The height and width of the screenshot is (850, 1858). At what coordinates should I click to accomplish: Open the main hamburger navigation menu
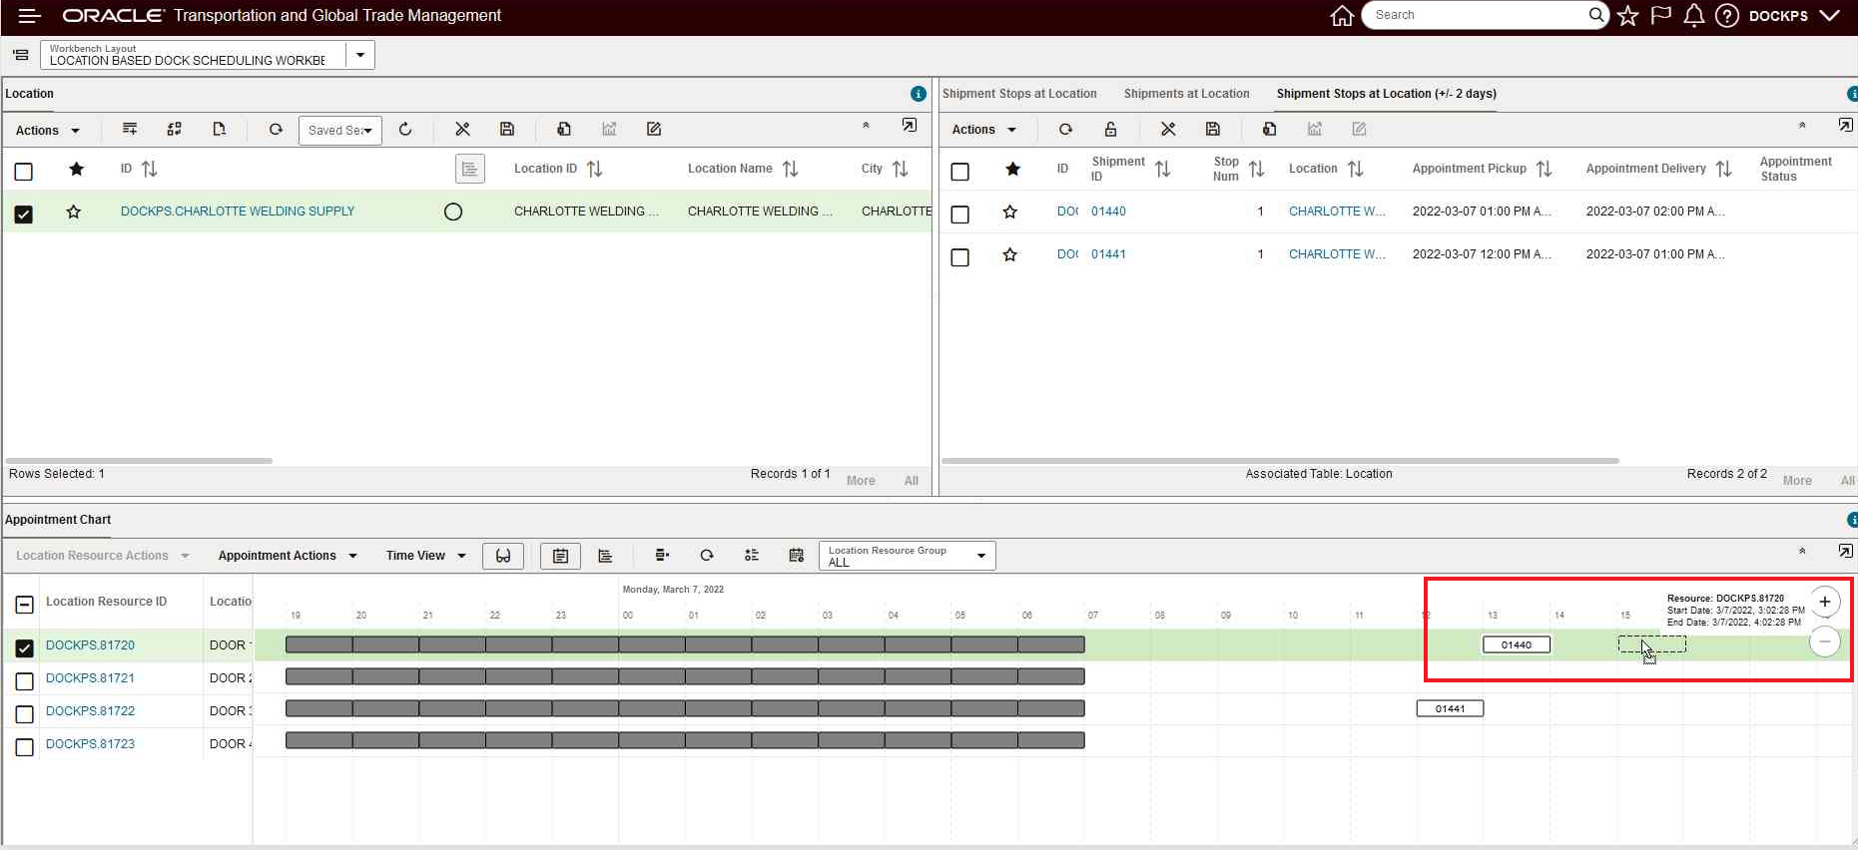tap(29, 16)
